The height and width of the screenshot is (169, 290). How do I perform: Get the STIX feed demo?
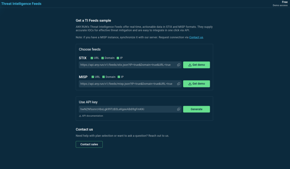(x=196, y=65)
